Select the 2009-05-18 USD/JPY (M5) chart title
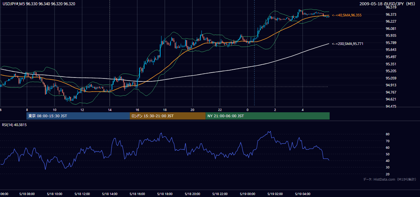Screen dimensions: 420x197 pos(388,4)
